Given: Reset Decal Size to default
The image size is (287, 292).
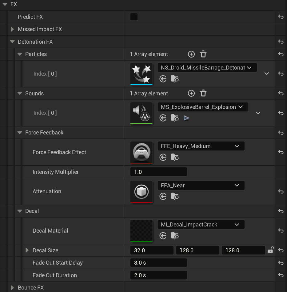Looking at the screenshot, I should 281,250.
